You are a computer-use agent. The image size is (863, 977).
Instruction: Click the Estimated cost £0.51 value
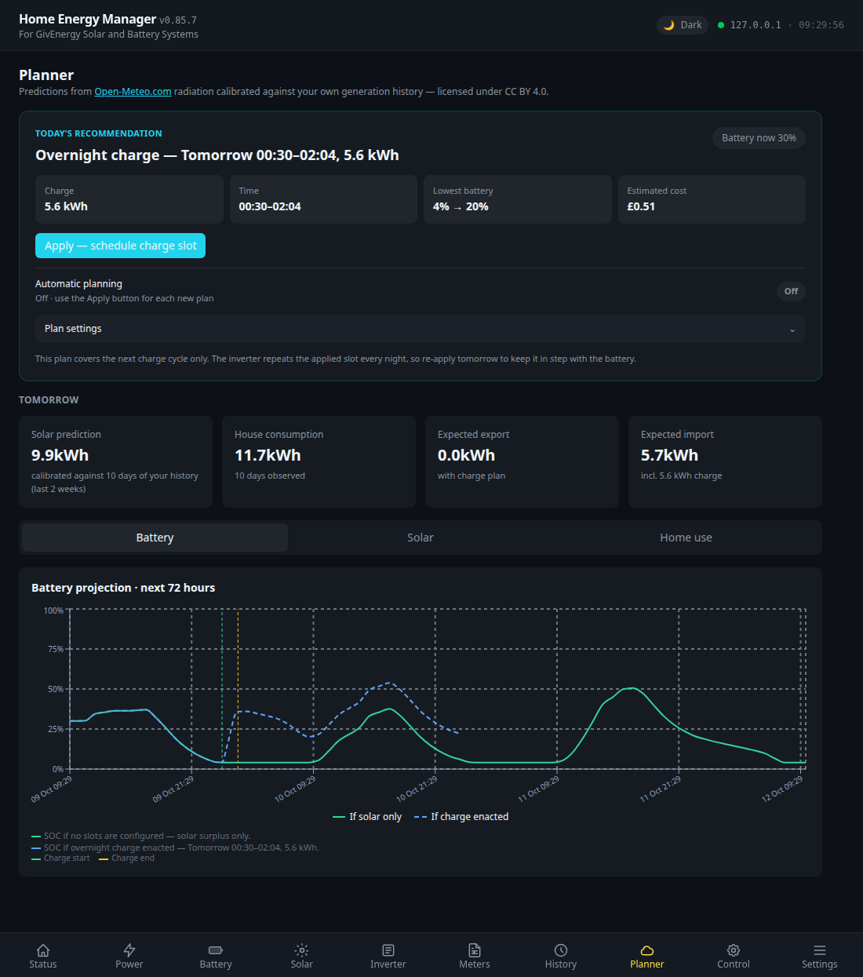coord(641,206)
